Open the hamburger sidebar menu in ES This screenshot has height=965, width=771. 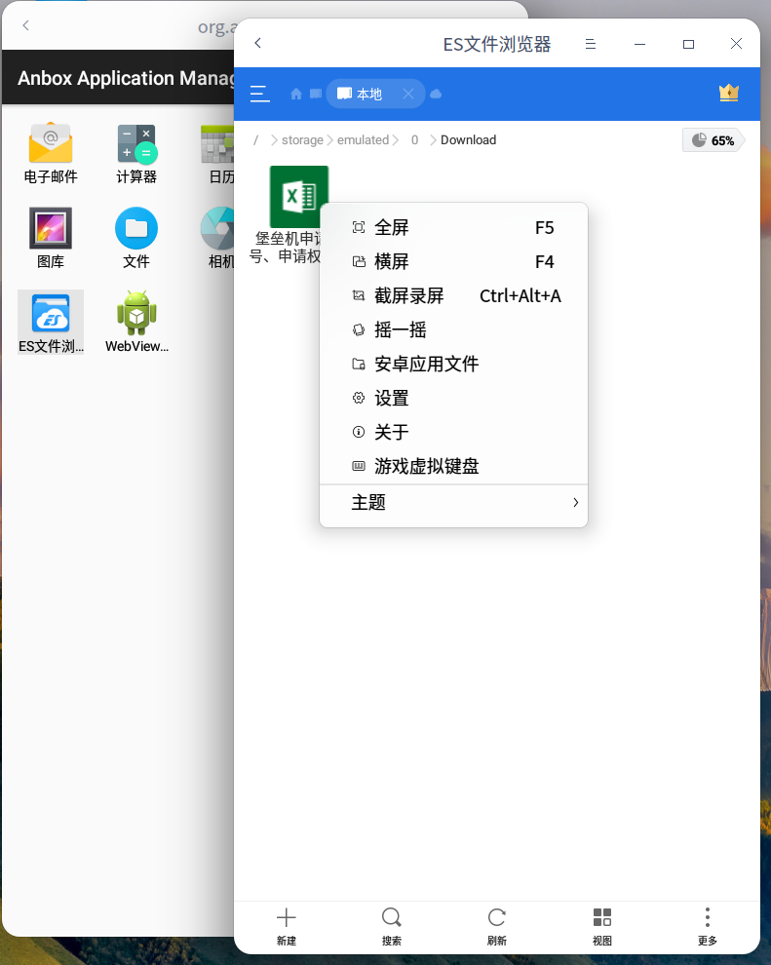pos(259,94)
